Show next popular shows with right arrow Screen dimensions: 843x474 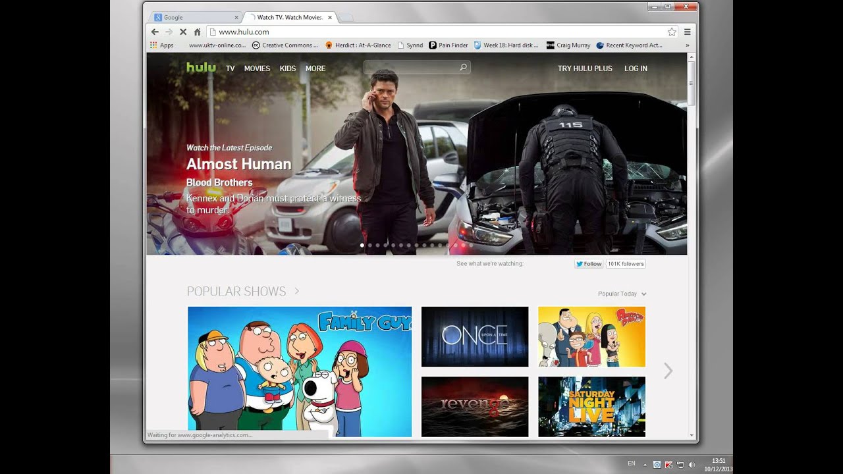coord(668,371)
